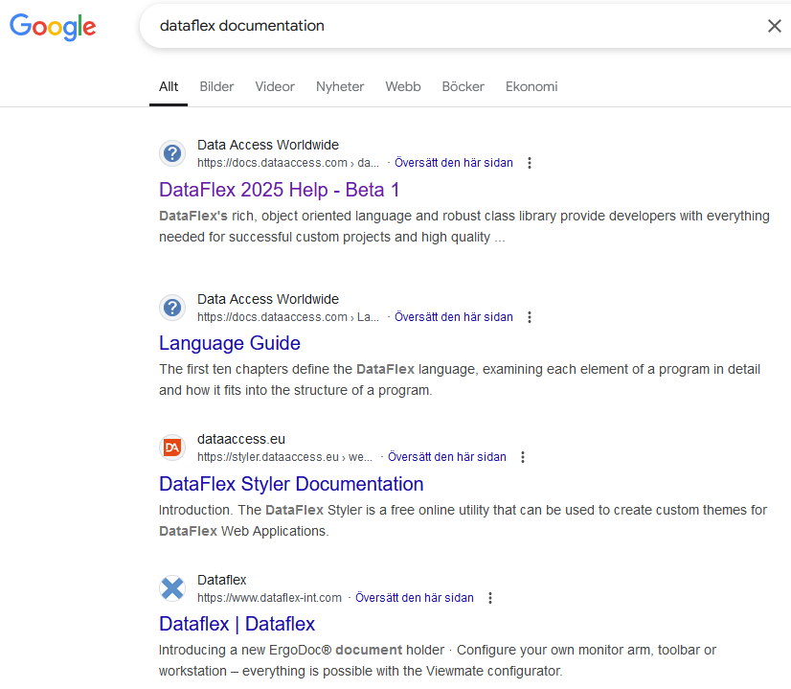This screenshot has height=689, width=791.
Task: Open more options for Language Guide result
Action: click(530, 317)
